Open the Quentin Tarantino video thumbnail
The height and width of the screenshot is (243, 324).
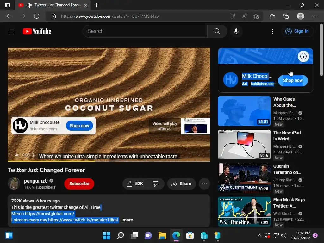click(x=244, y=178)
